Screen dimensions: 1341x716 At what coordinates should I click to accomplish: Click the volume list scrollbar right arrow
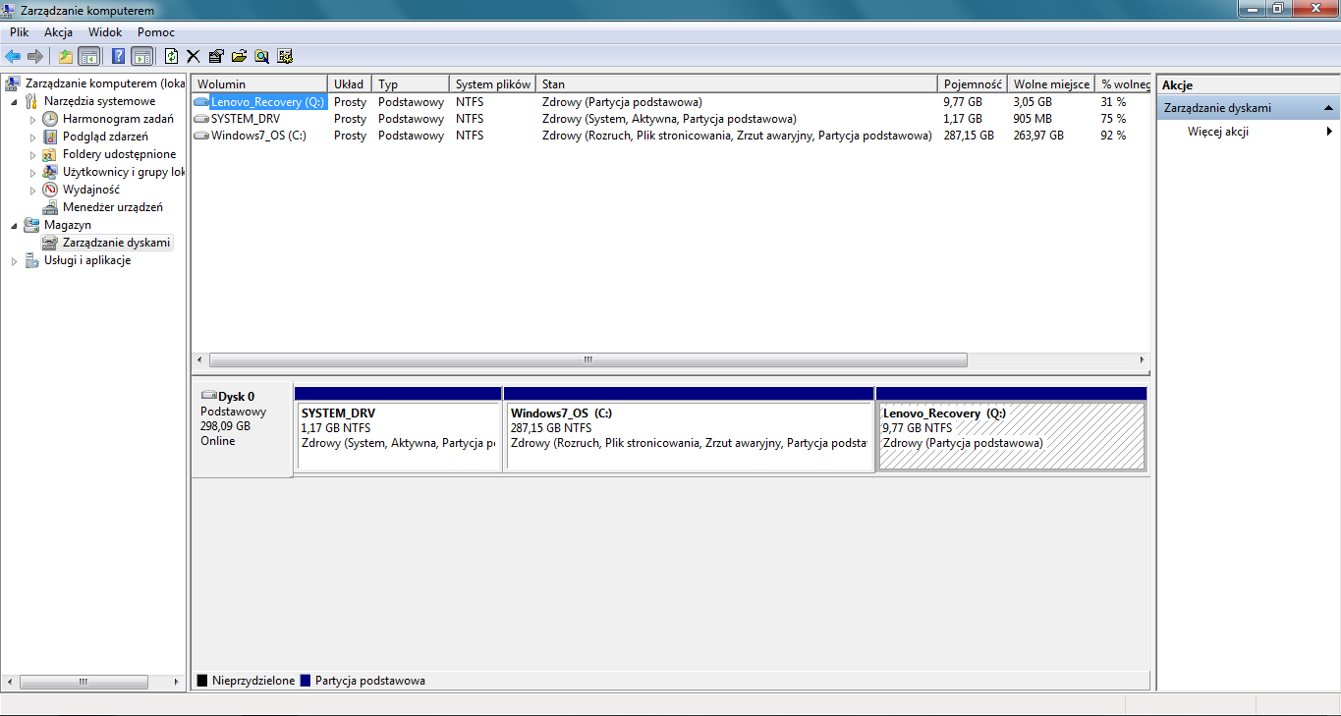pos(1142,359)
